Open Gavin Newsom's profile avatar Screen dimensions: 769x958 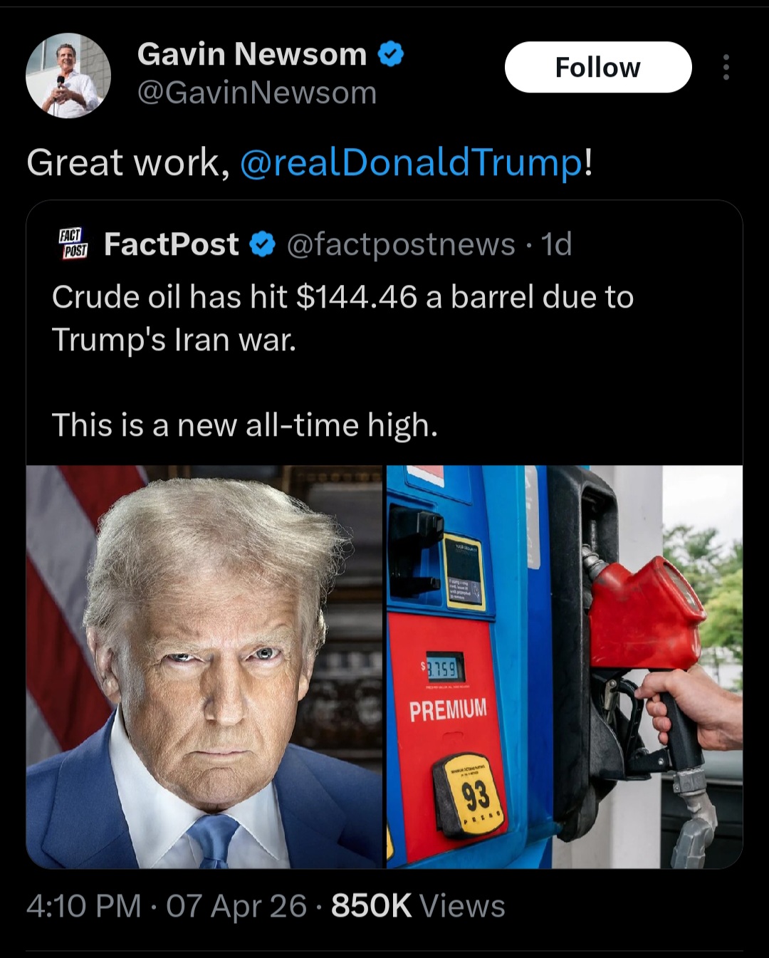(68, 76)
